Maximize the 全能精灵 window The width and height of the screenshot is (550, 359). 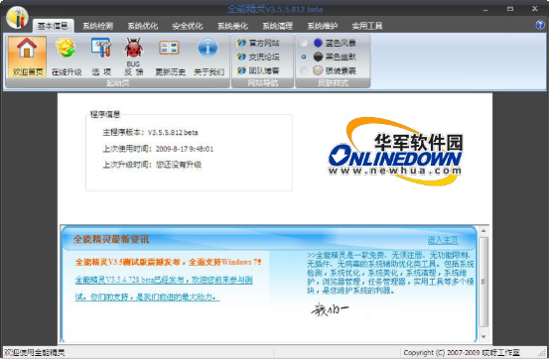pos(510,9)
